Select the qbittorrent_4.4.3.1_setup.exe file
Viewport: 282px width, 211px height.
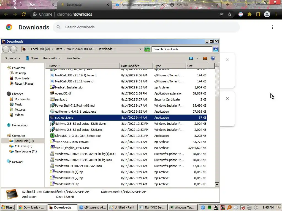pos(128,112)
